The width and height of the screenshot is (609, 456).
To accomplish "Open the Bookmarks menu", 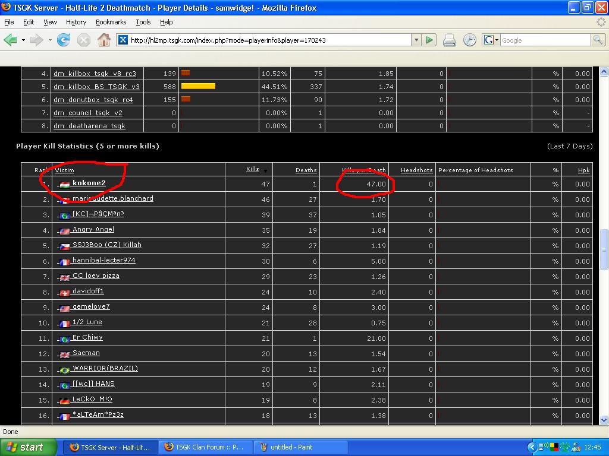I will tap(111, 22).
